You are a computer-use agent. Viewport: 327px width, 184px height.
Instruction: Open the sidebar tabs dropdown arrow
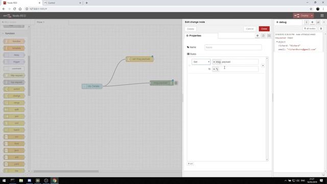pyautogui.click(x=324, y=22)
